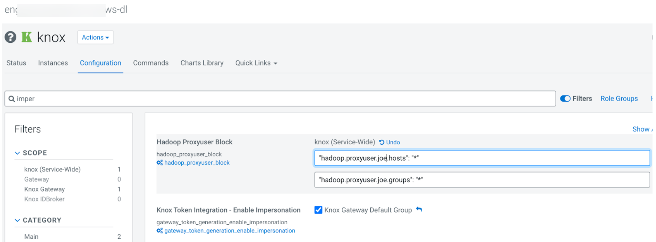Open the Actions dropdown menu
Screen dimensions: 656x242
click(x=95, y=37)
